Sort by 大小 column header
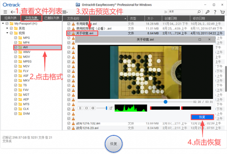This screenshot has width=227, height=154. pyautogui.click(x=153, y=18)
